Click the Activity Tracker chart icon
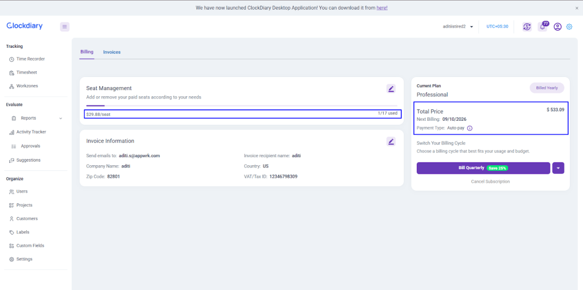583x290 pixels. 11,132
